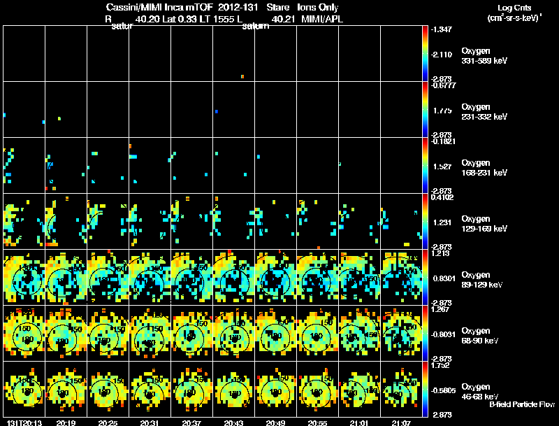
Task: Open the 68-90 keV panel at 20:55
Action: [x=318, y=333]
